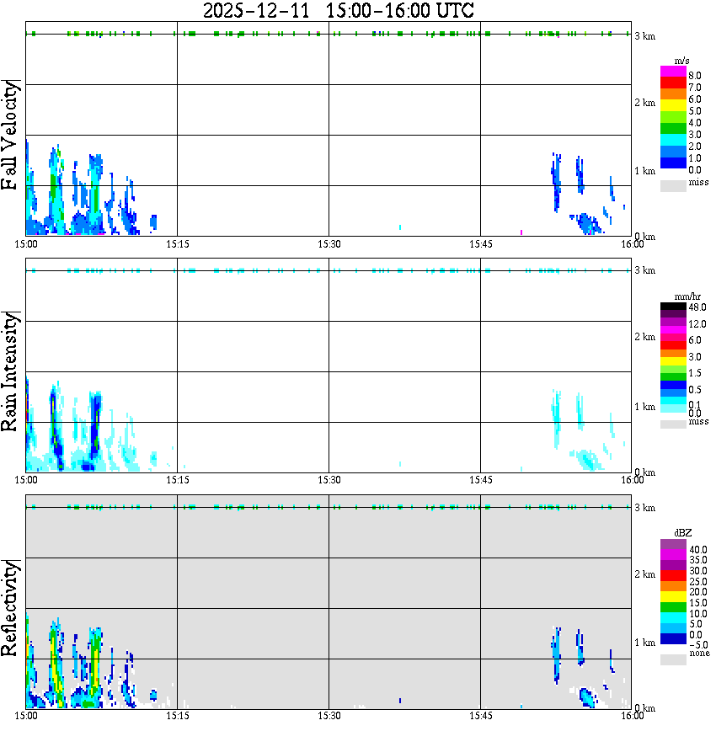The height and width of the screenshot is (731, 716).
Task: Select the pink 6.0 swatch in mm/hr legend
Action: (x=673, y=338)
